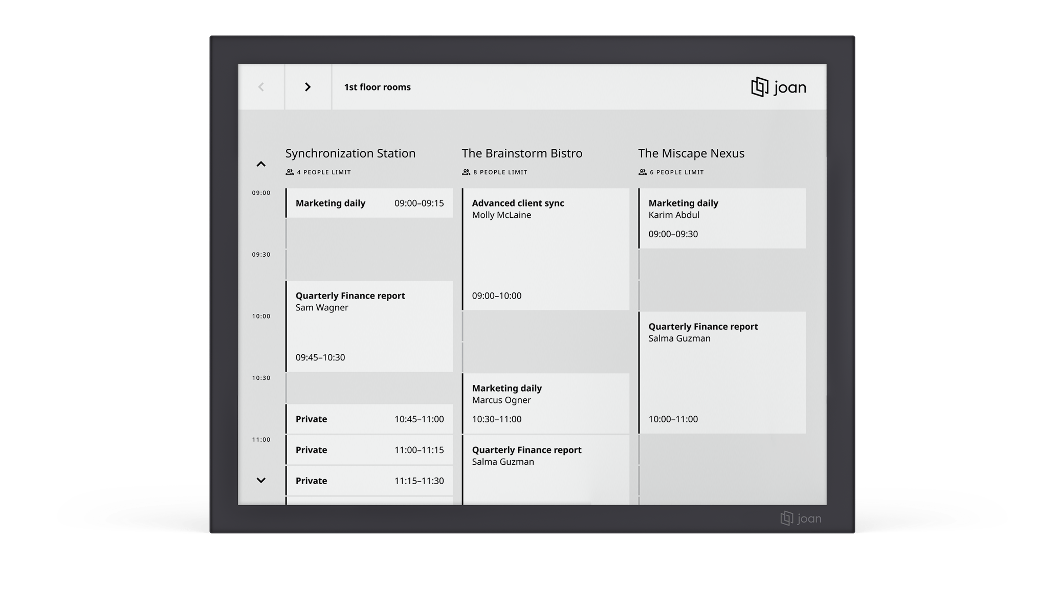Click the 10:30 Marketing daily by Marcus Ogner

point(545,403)
